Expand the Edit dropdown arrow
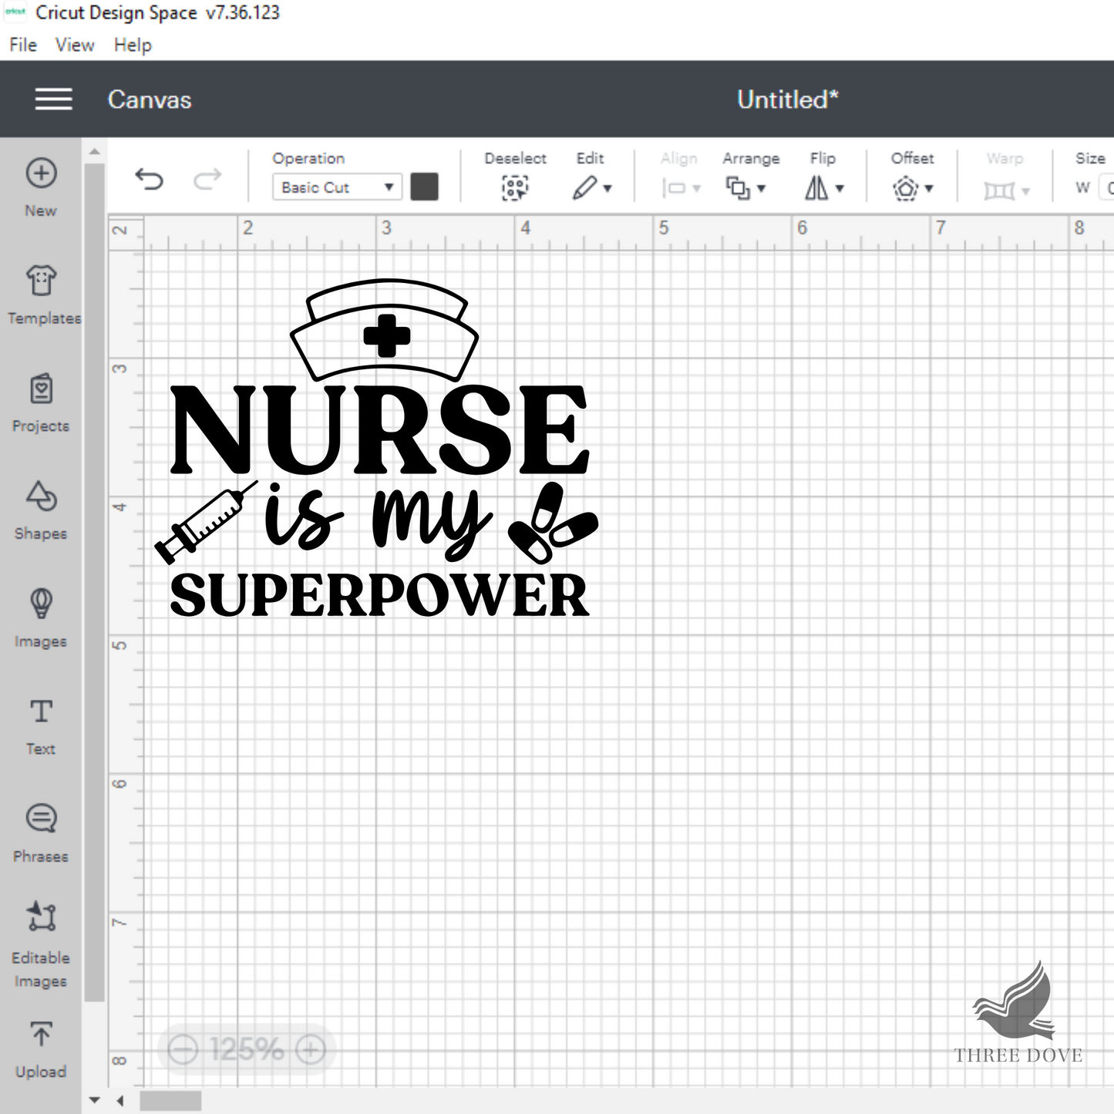Screen dimensions: 1114x1114 pyautogui.click(x=607, y=189)
